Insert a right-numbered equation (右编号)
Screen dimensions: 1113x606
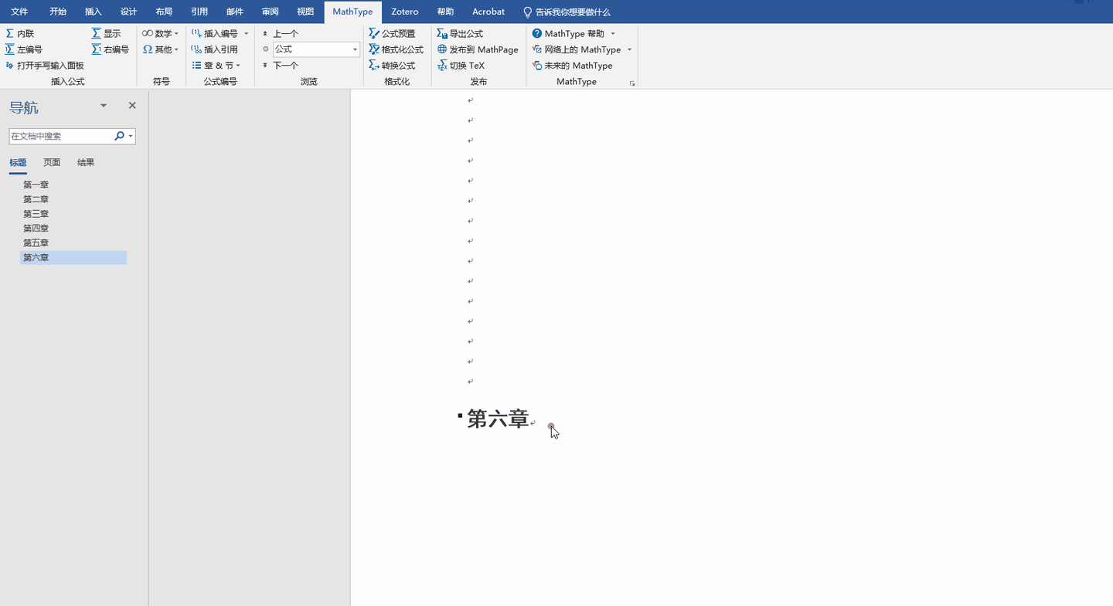(x=110, y=49)
